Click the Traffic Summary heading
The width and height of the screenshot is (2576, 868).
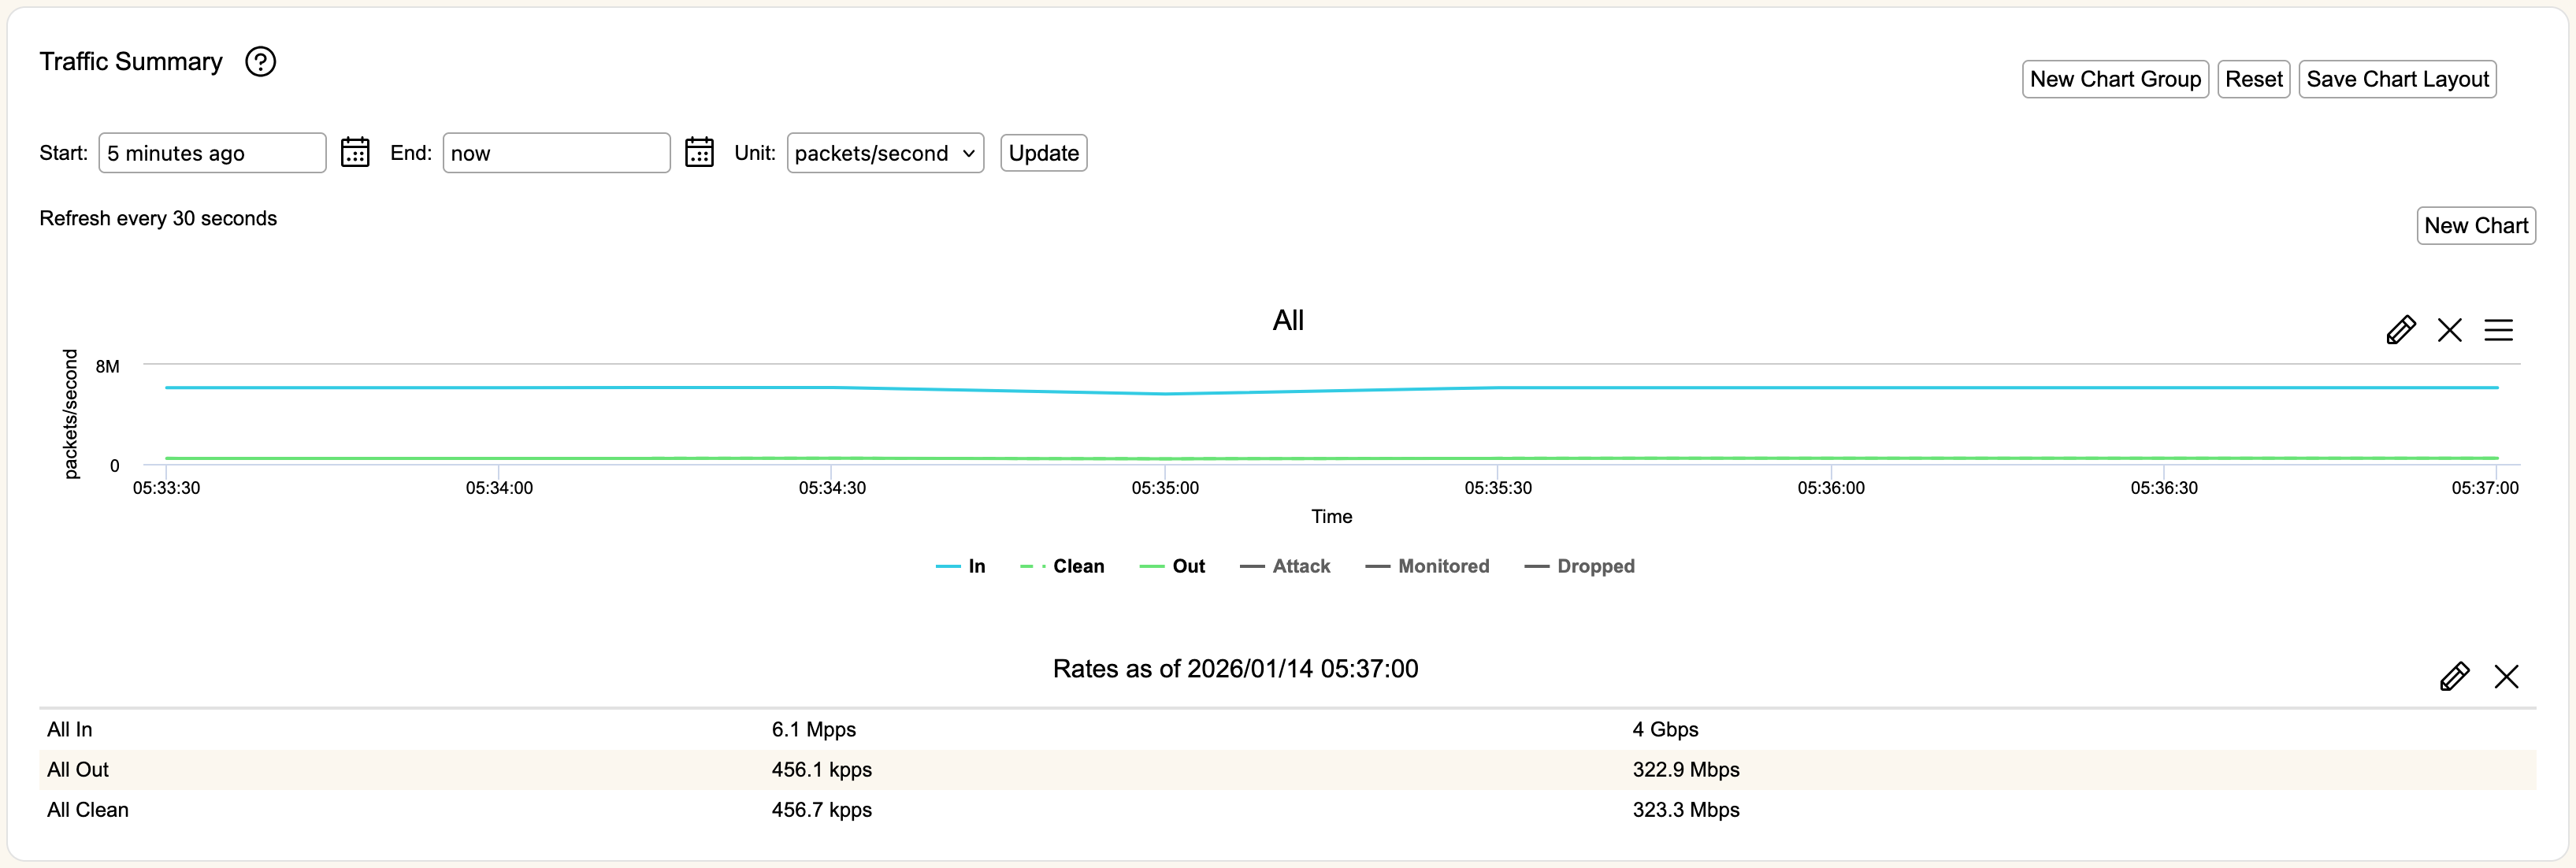tap(131, 62)
